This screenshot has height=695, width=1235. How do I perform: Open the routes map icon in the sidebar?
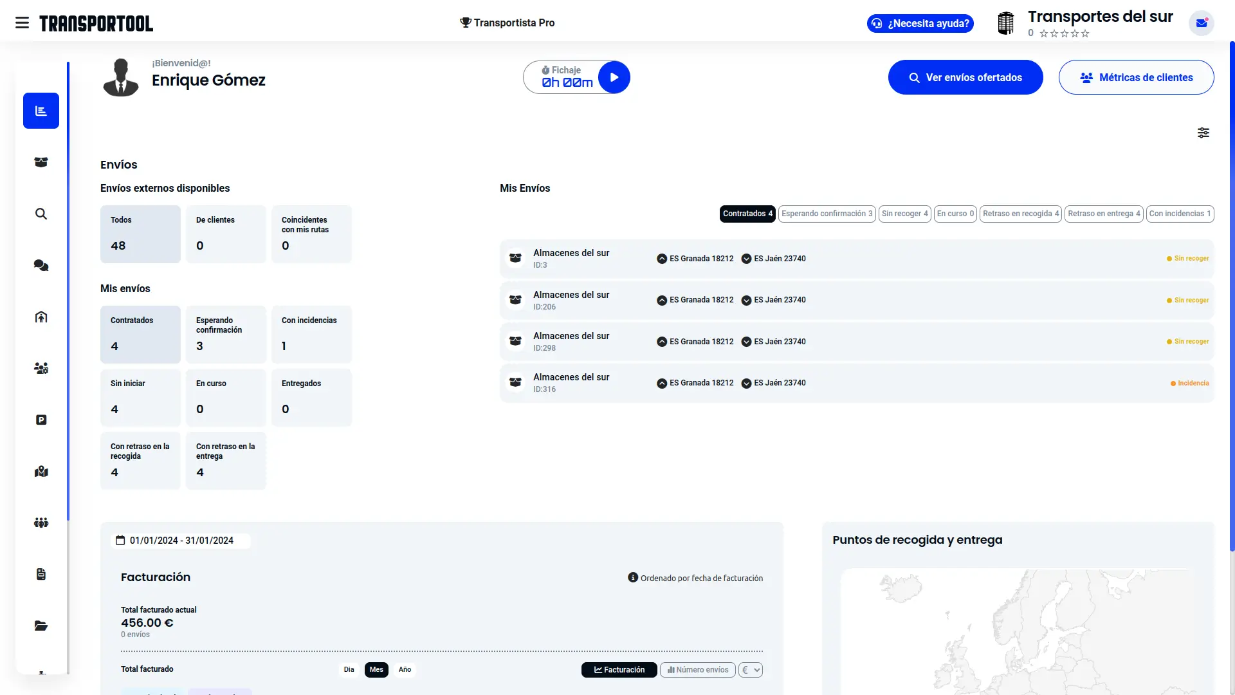pos(41,471)
